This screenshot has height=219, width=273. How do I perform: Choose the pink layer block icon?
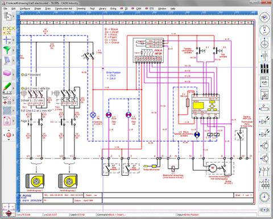click(x=7, y=74)
